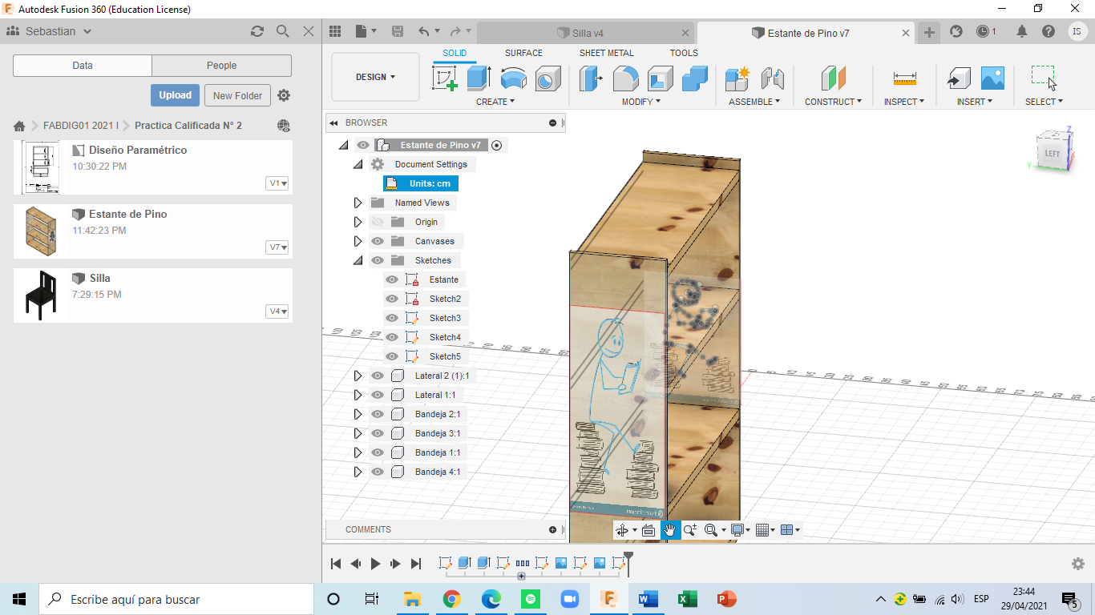
Task: Activate the Pan hand tool
Action: point(669,530)
